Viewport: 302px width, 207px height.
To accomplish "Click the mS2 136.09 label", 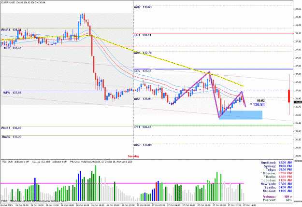I will pyautogui.click(x=143, y=145).
